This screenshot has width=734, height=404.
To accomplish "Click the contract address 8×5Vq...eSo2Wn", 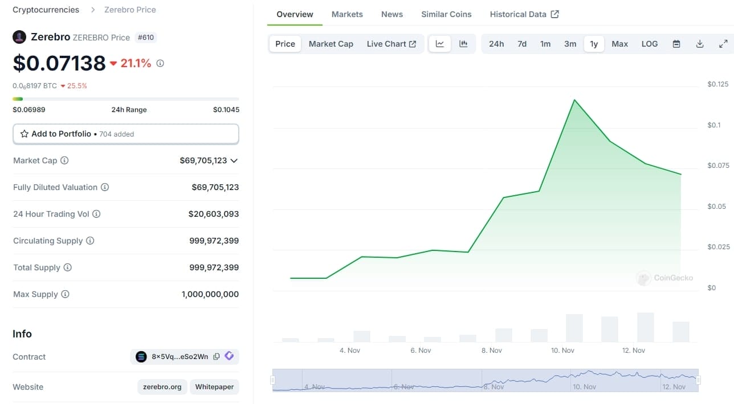I will [180, 357].
